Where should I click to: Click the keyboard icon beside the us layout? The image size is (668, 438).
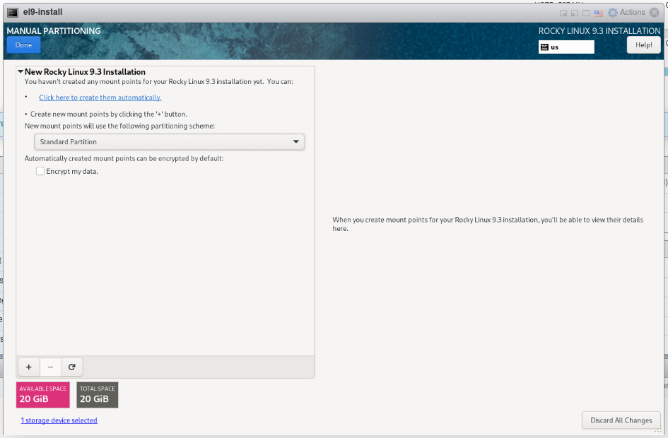tap(544, 47)
